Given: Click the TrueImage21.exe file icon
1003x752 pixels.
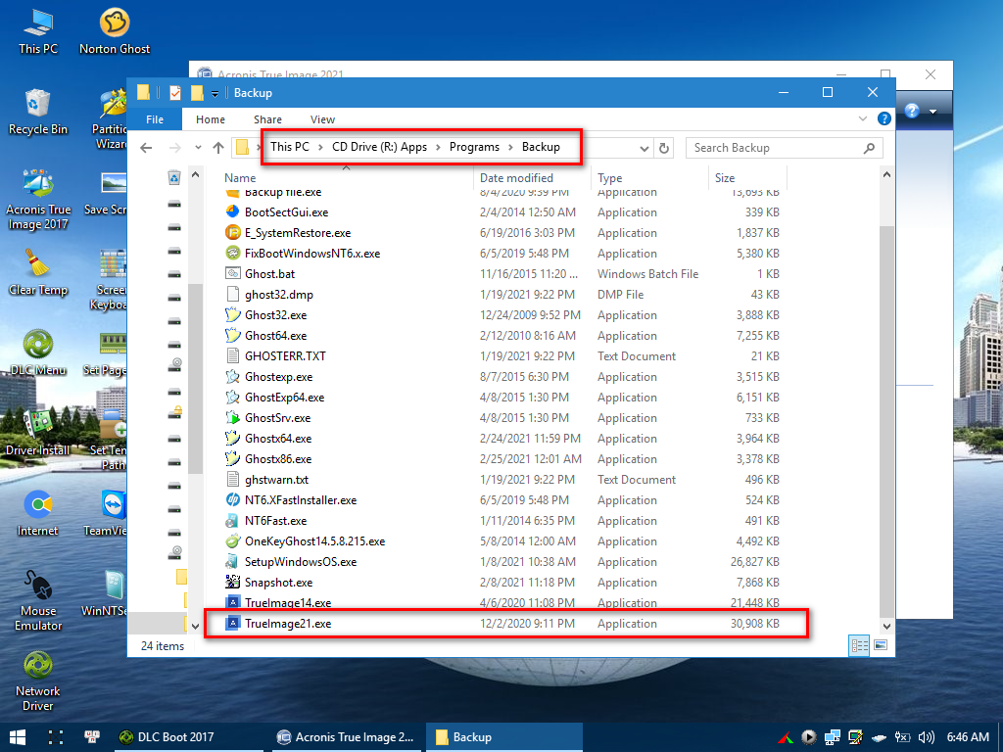Looking at the screenshot, I should (233, 624).
